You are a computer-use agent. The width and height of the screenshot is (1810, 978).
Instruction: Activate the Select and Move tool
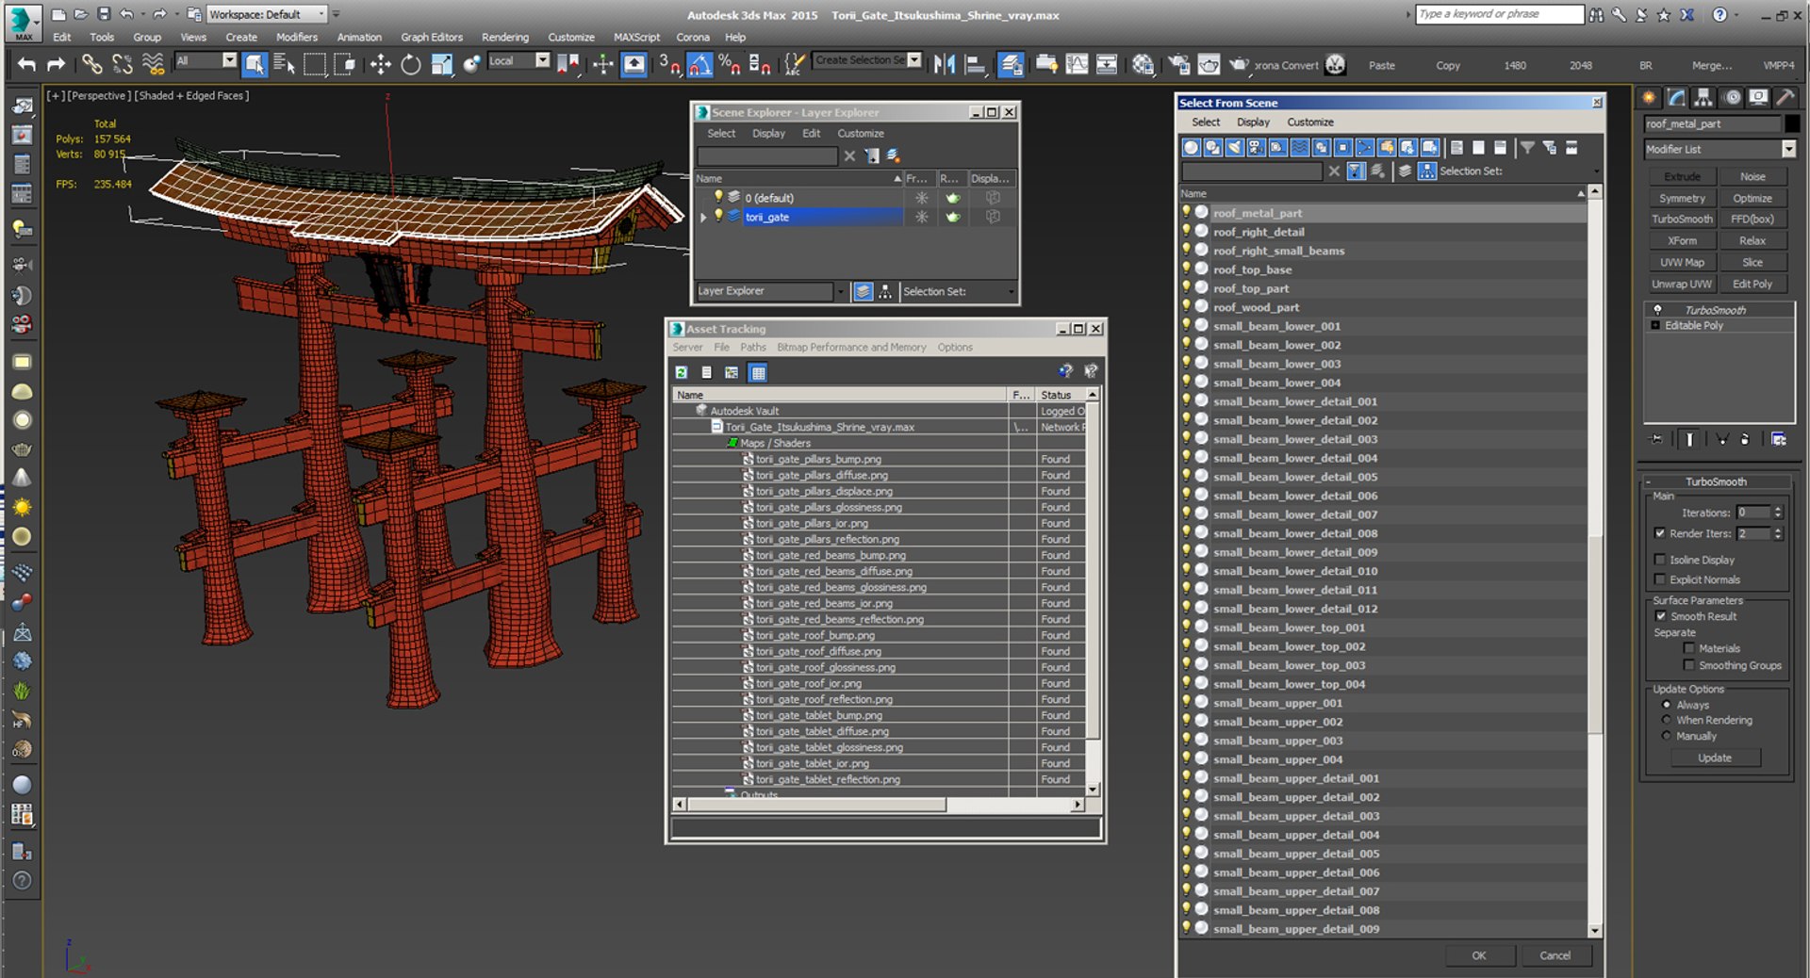[380, 64]
